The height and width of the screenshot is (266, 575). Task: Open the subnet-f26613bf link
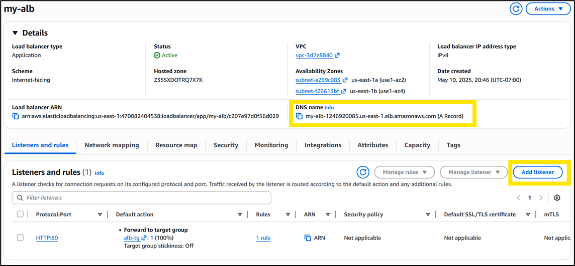click(318, 91)
